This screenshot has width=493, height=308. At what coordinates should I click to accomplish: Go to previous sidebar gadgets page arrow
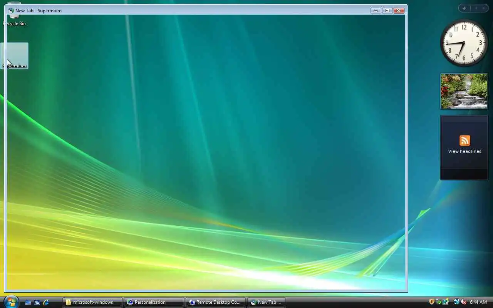coord(476,8)
